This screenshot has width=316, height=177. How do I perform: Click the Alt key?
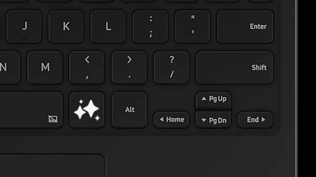(x=129, y=110)
